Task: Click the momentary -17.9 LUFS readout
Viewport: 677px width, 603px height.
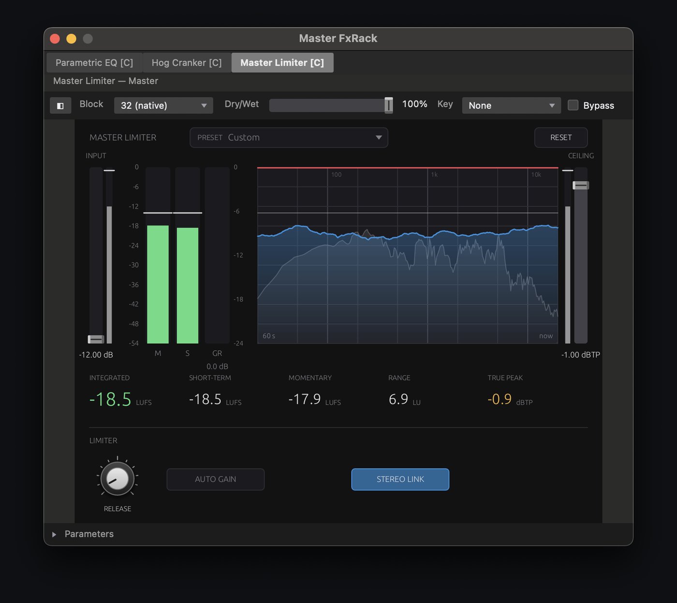Action: [x=314, y=400]
